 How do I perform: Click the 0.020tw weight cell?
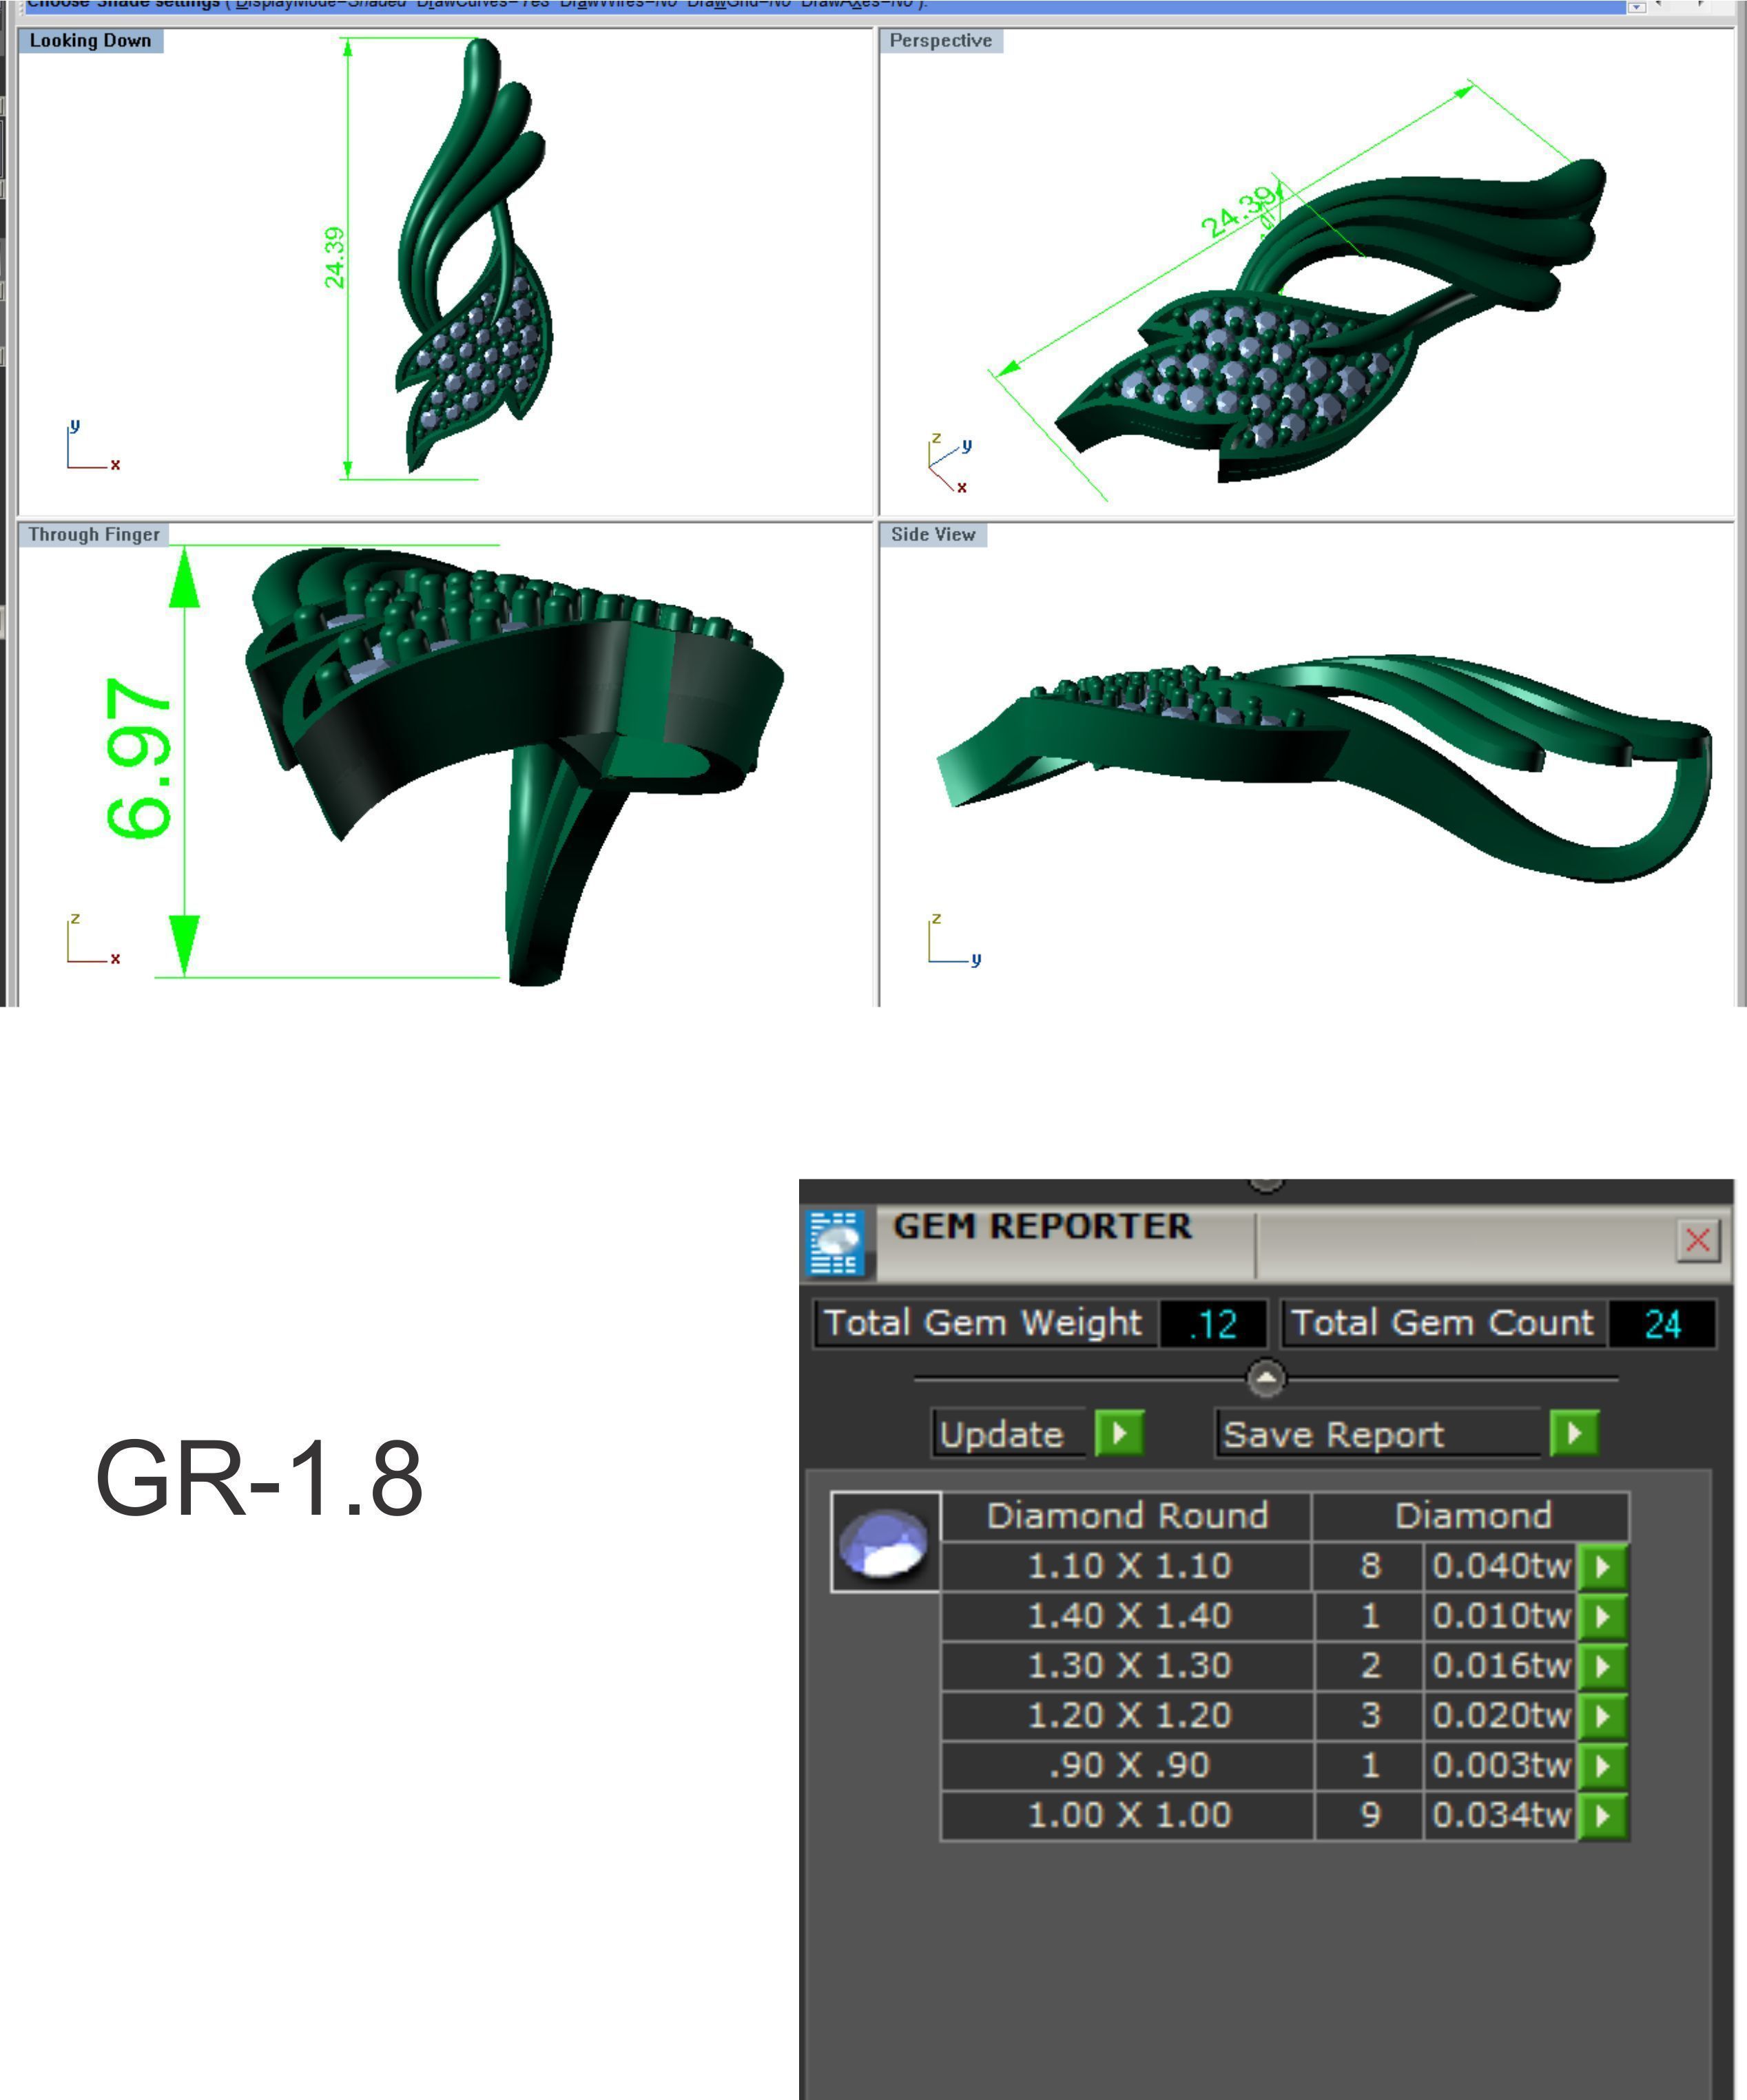pyautogui.click(x=1500, y=1716)
